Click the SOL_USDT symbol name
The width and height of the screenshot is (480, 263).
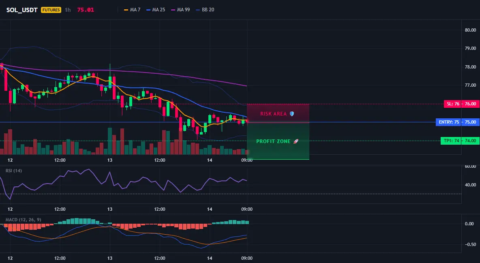(22, 10)
